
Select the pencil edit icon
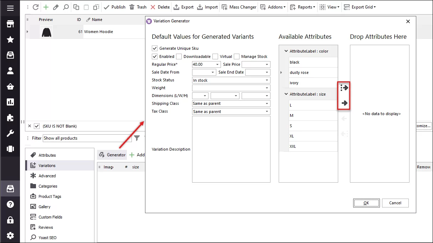tap(56, 7)
